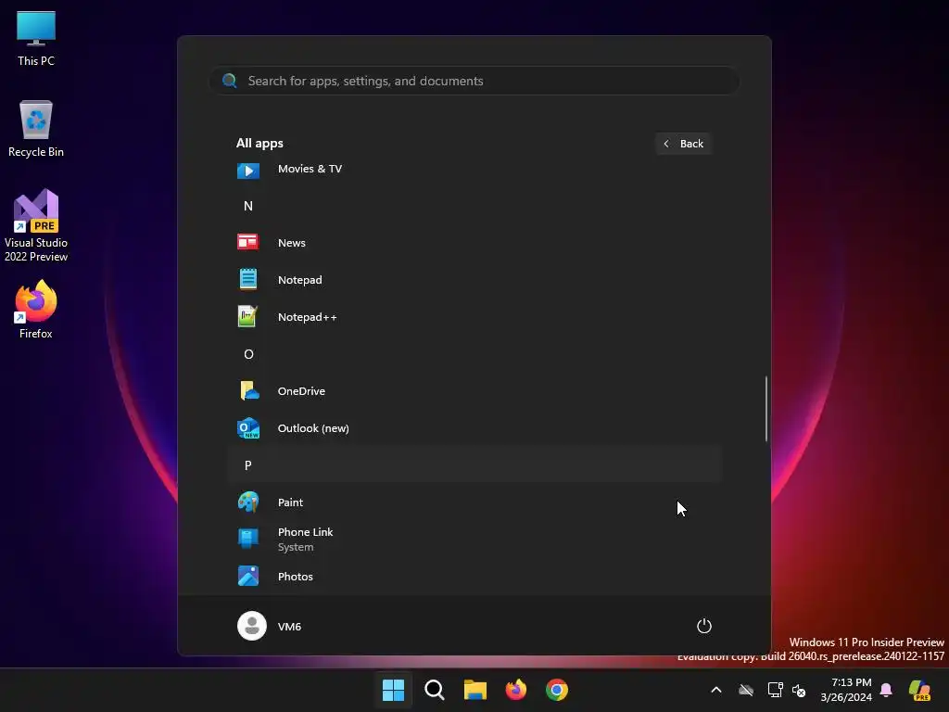Screen dimensions: 949x712
Task: Open the Notepad app icon
Action: (x=248, y=279)
